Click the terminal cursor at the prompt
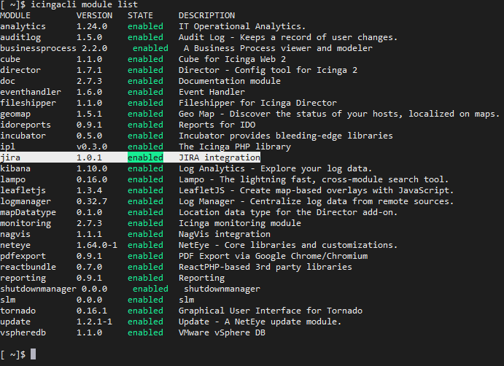 click(x=33, y=354)
